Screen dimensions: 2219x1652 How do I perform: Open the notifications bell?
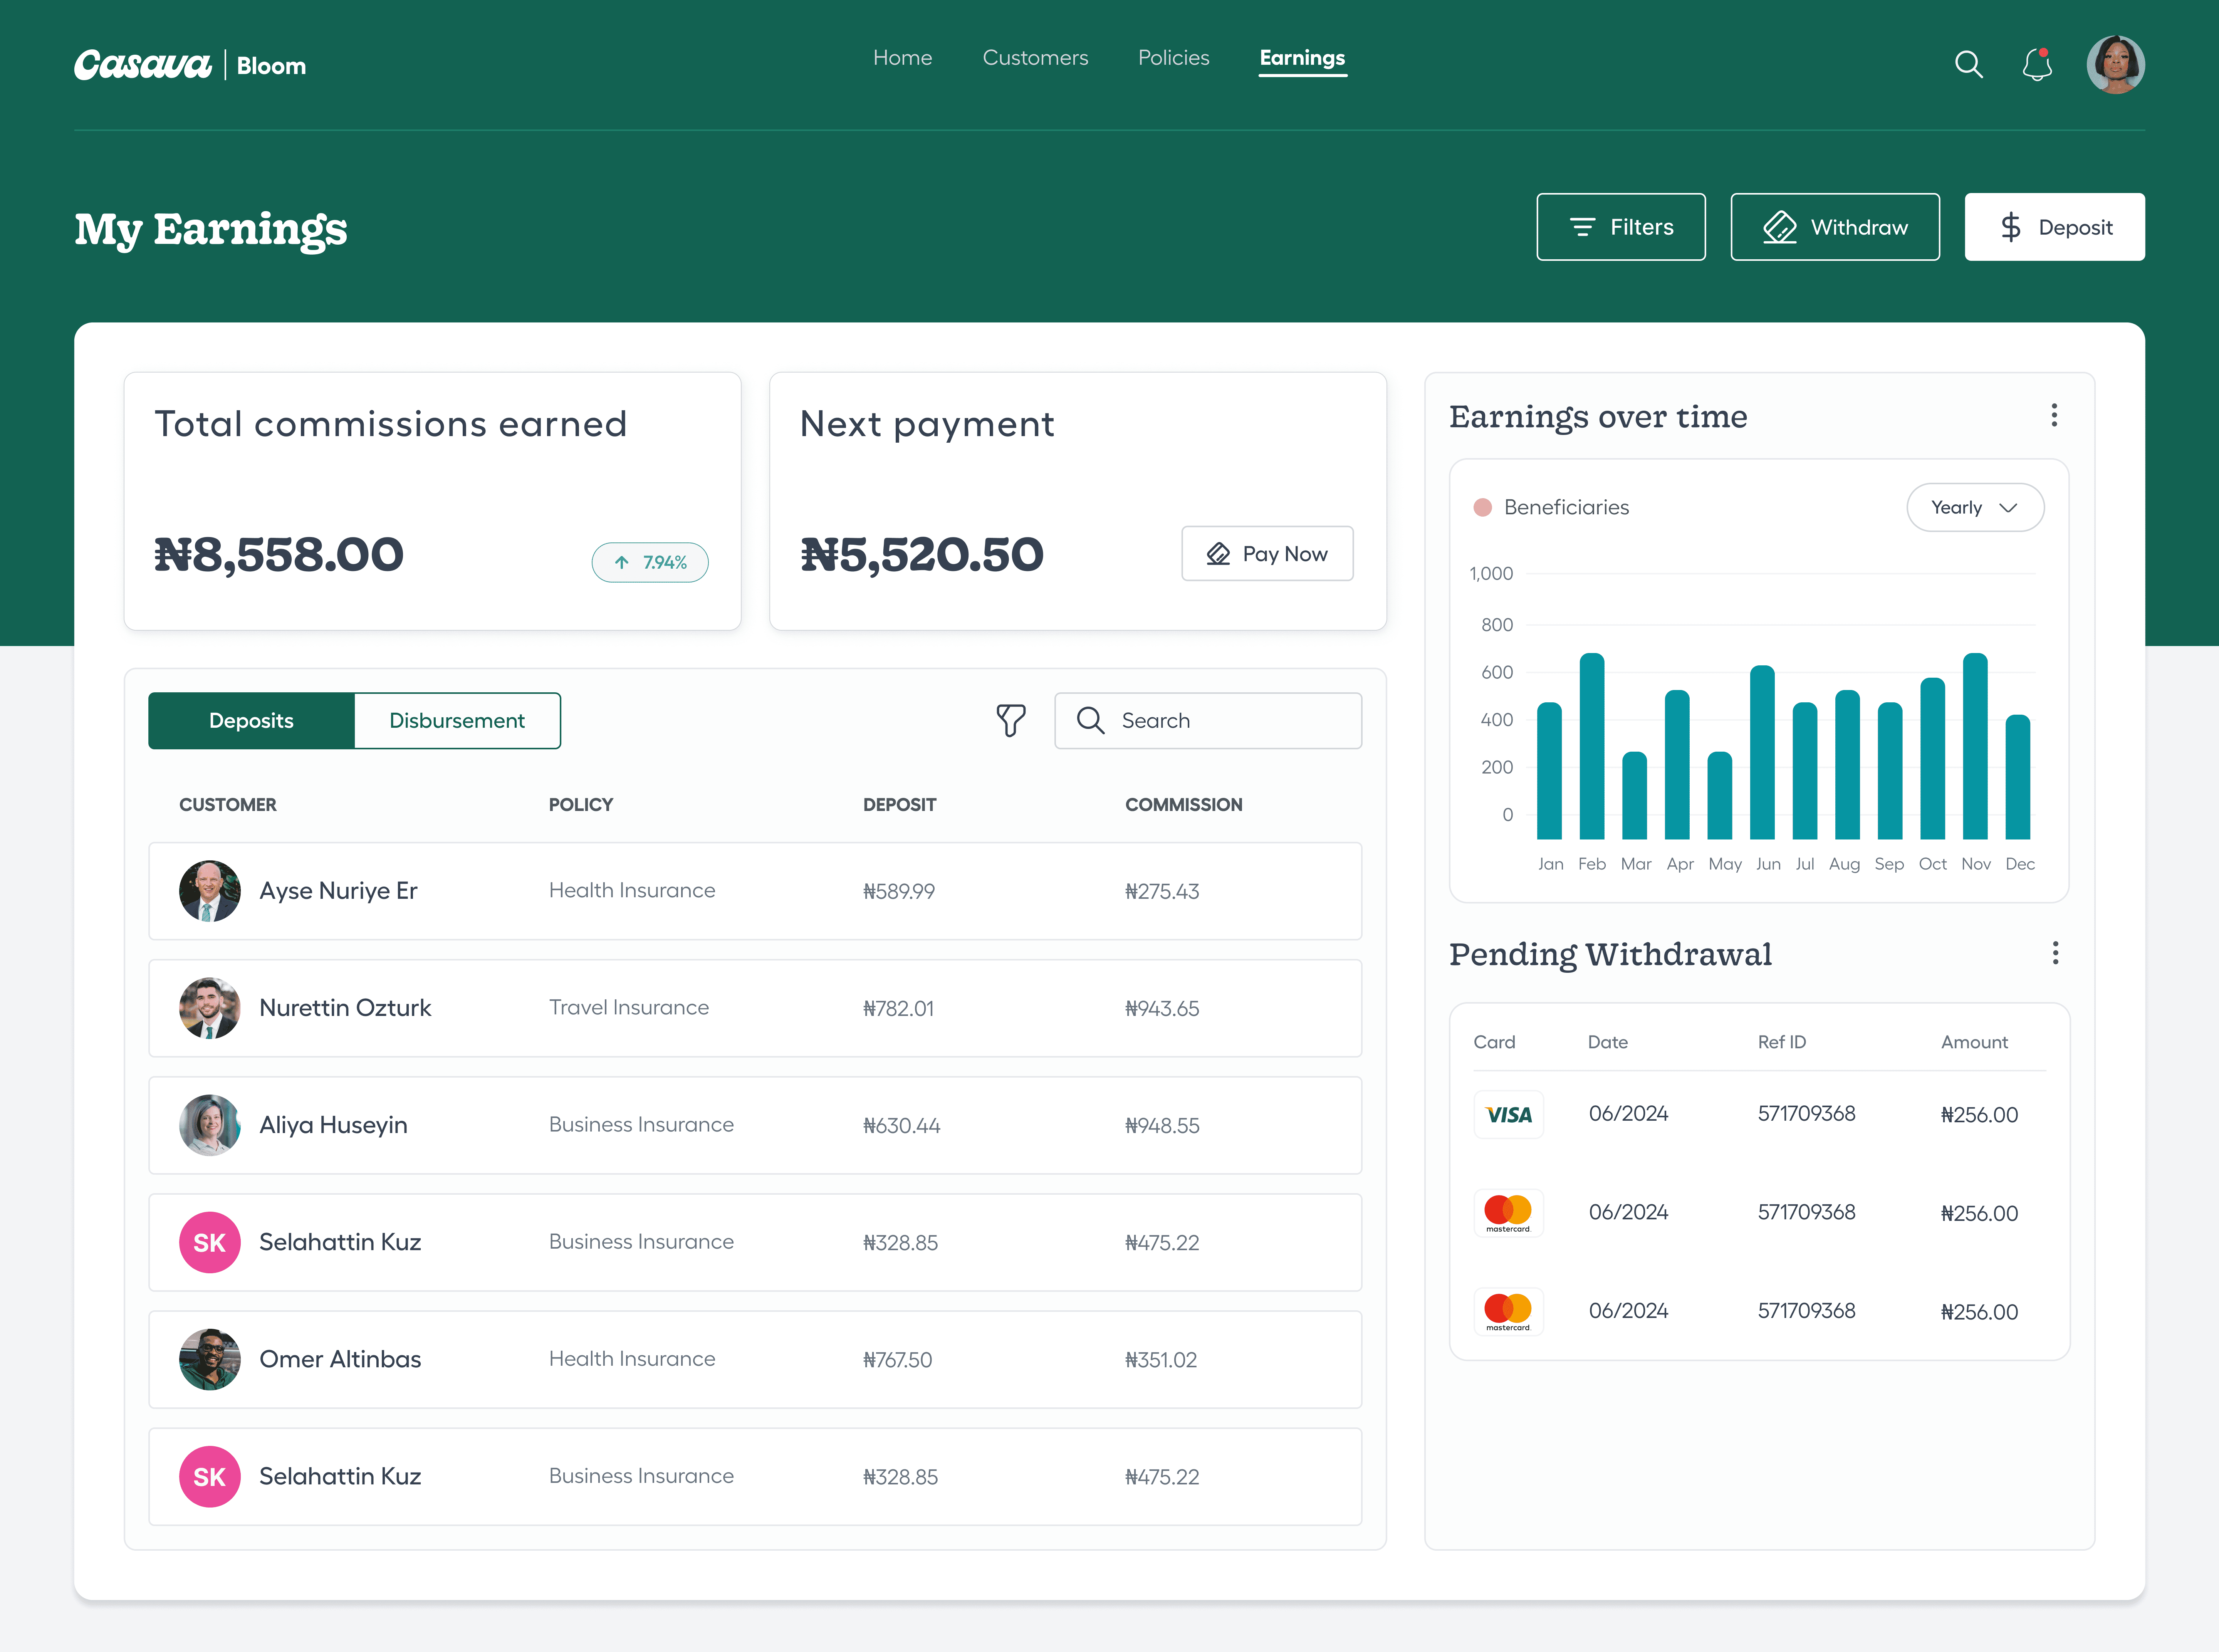click(2037, 65)
